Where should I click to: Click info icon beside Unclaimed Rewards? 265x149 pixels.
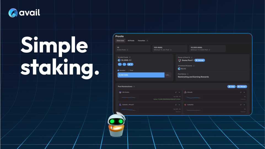pos(194,66)
